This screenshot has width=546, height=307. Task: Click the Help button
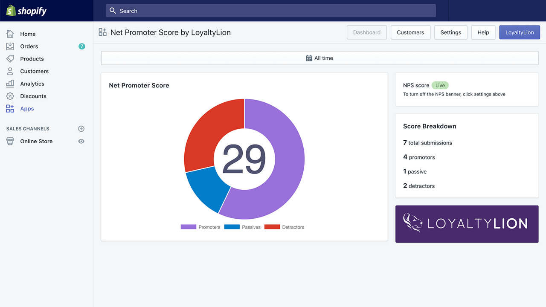[x=483, y=32]
